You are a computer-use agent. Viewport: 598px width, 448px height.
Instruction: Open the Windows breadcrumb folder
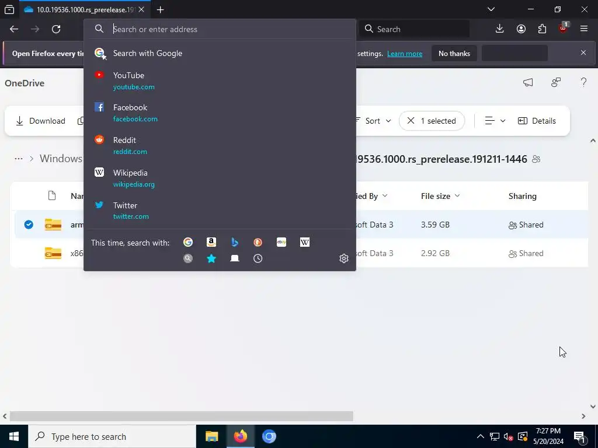[x=61, y=159]
